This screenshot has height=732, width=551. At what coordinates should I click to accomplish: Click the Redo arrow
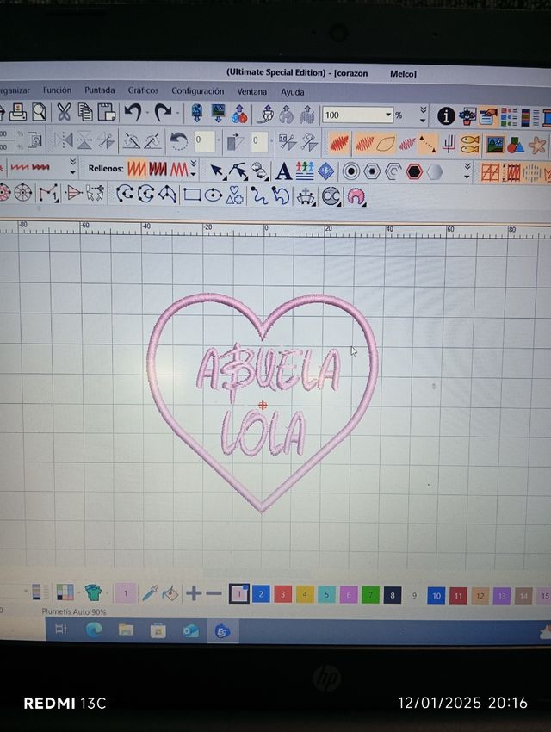163,113
